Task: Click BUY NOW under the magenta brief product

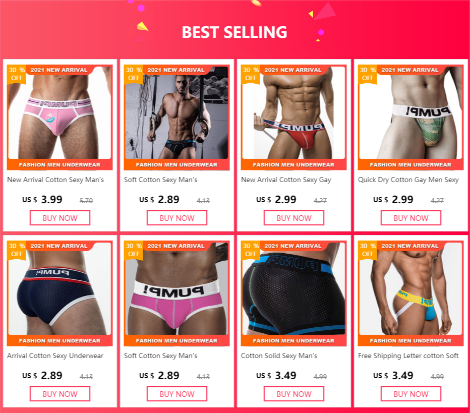Action: pos(177,394)
